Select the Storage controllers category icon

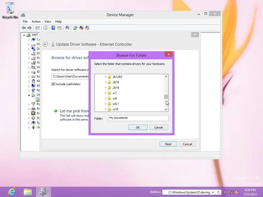point(34,118)
